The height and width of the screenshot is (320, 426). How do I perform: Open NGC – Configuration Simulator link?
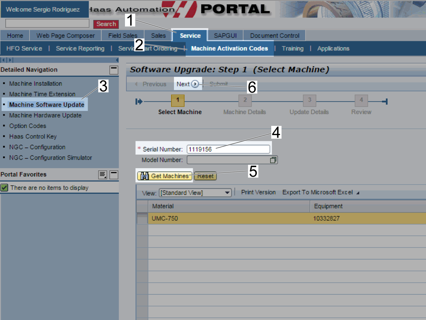(x=51, y=158)
